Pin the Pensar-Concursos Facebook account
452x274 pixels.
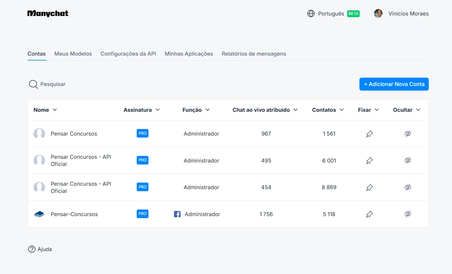369,214
